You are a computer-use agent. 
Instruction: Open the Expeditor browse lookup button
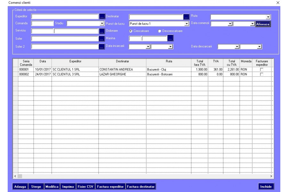coord(102,16)
